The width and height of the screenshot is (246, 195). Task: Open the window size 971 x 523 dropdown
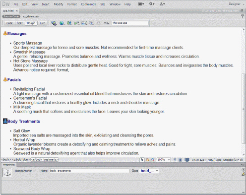tap(199, 160)
